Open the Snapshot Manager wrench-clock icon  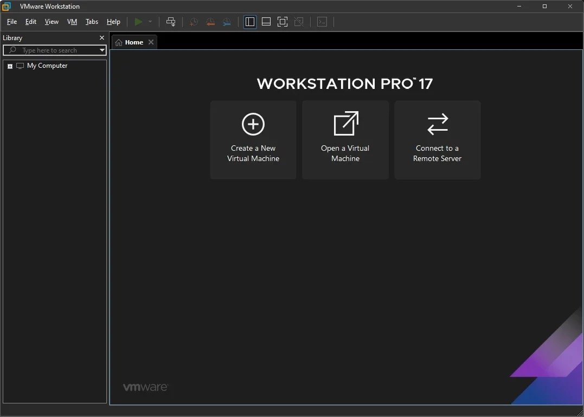coord(227,22)
